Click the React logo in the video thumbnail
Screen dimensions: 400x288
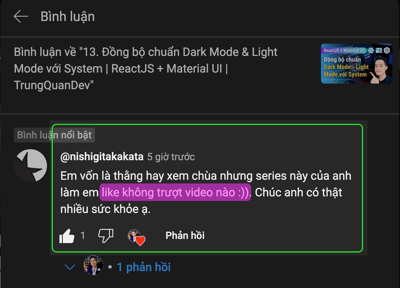click(x=371, y=50)
